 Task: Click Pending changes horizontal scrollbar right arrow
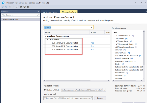coord(142,81)
